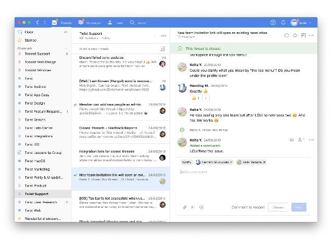
Task: Open Twist Leadership Group channel
Action: click(x=43, y=153)
